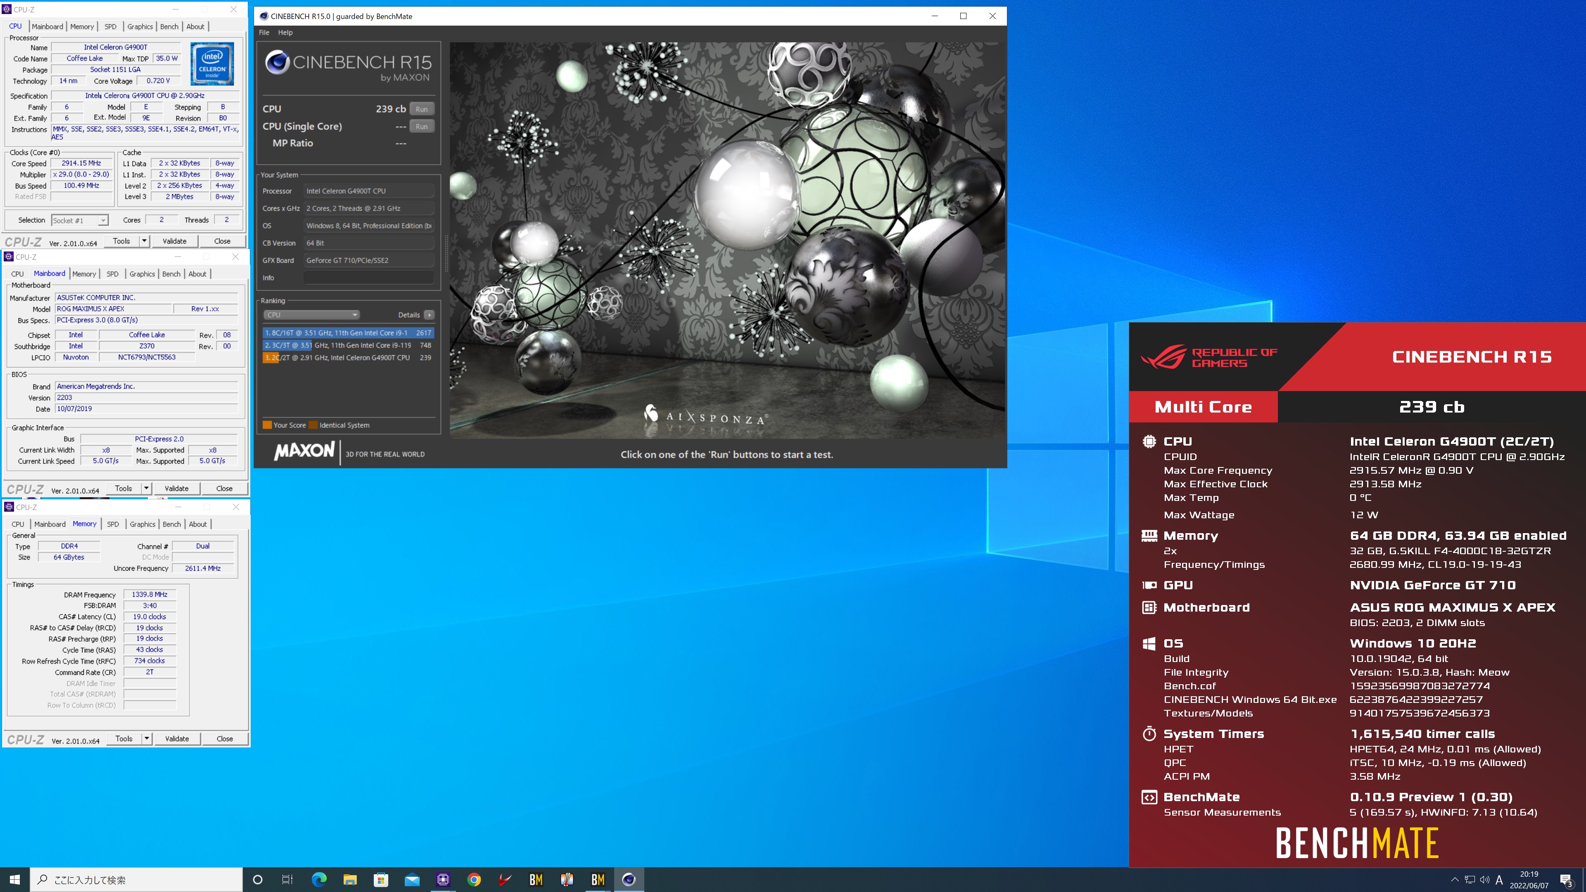This screenshot has height=892, width=1586.
Task: Select ranking bar 8C/16T Core i9 2617
Action: (x=349, y=332)
